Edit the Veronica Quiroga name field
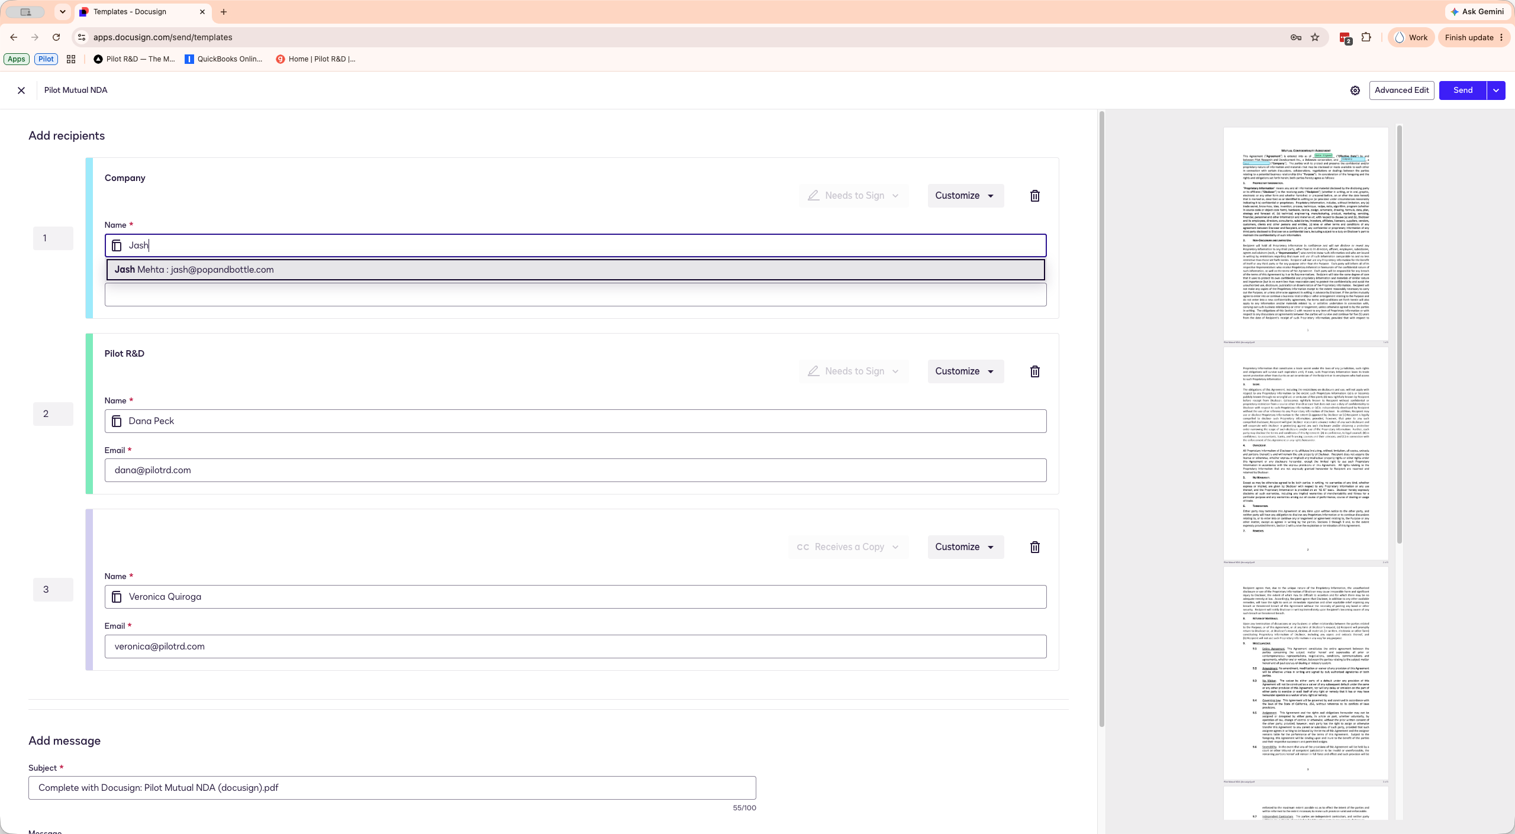1515x834 pixels. point(575,597)
